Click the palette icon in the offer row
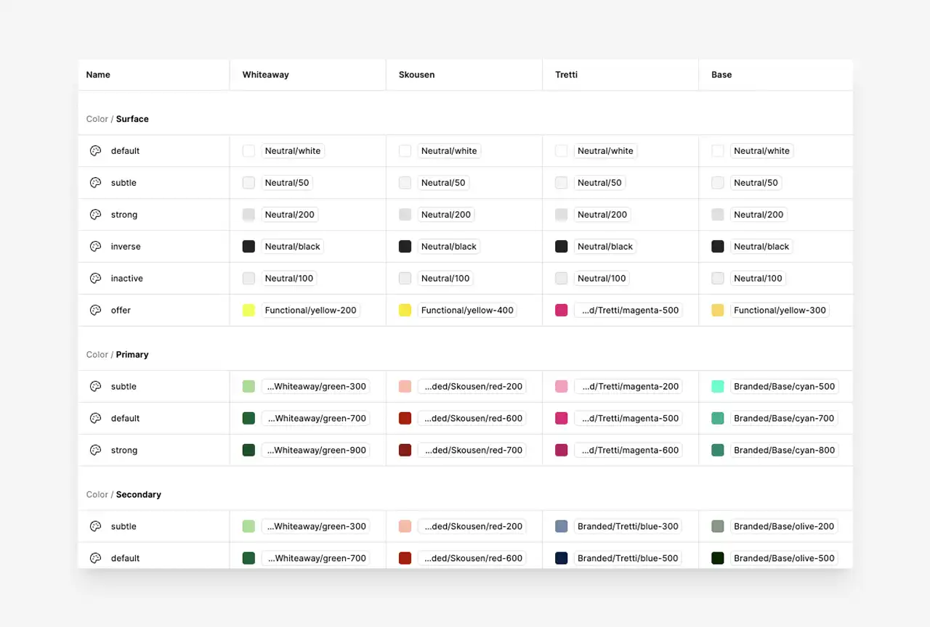This screenshot has height=627, width=930. 95,311
